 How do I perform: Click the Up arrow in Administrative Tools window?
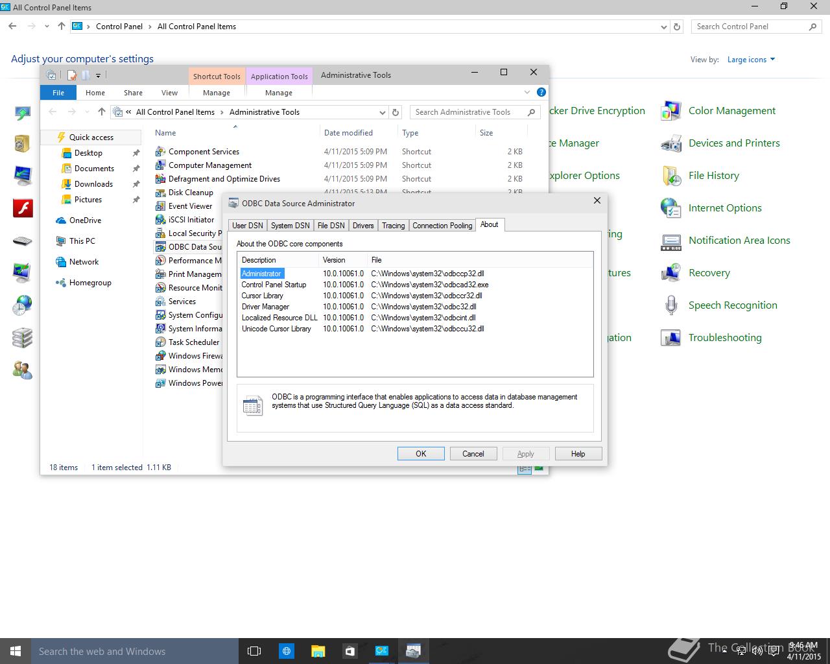pyautogui.click(x=101, y=112)
